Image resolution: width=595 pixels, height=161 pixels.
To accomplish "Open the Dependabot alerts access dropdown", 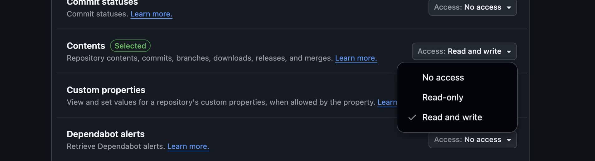I will (x=472, y=140).
